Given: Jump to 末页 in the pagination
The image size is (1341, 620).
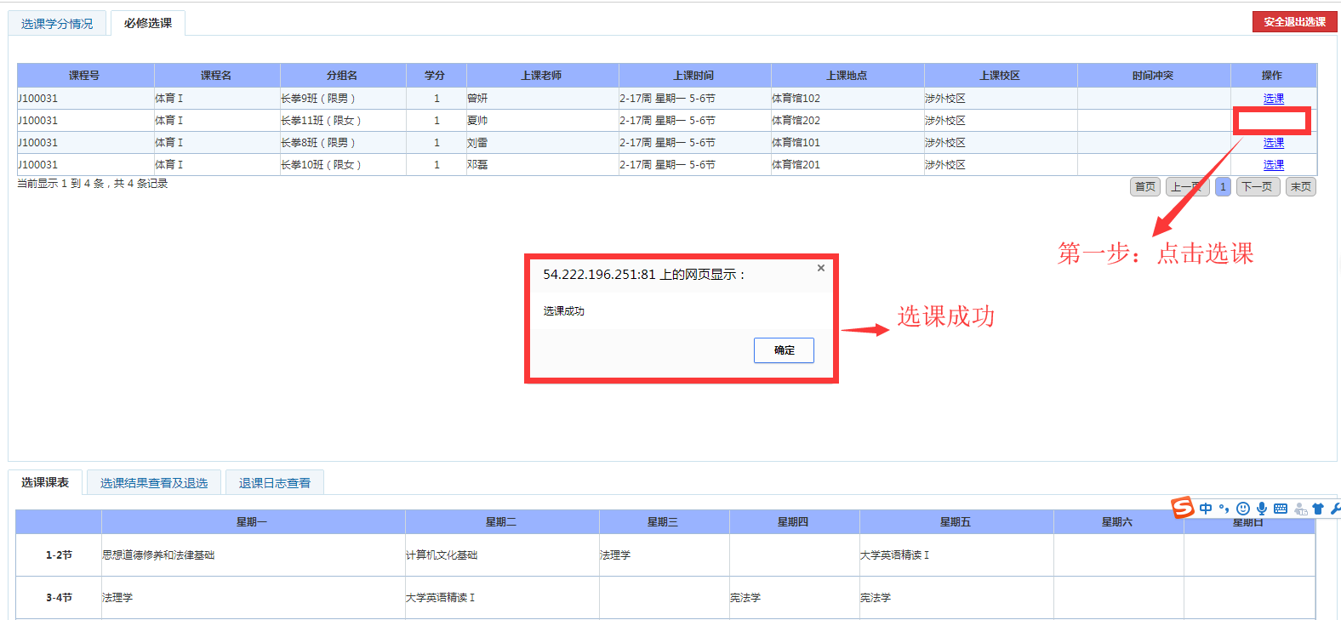Looking at the screenshot, I should point(1300,186).
